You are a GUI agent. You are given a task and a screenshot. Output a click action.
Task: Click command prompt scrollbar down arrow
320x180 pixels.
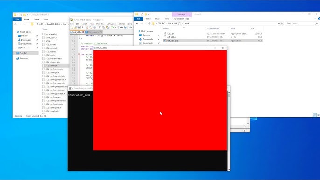(229, 169)
